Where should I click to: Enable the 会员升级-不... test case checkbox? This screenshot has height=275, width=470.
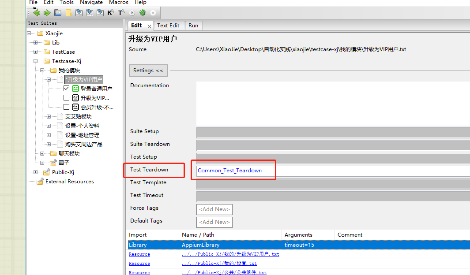66,107
